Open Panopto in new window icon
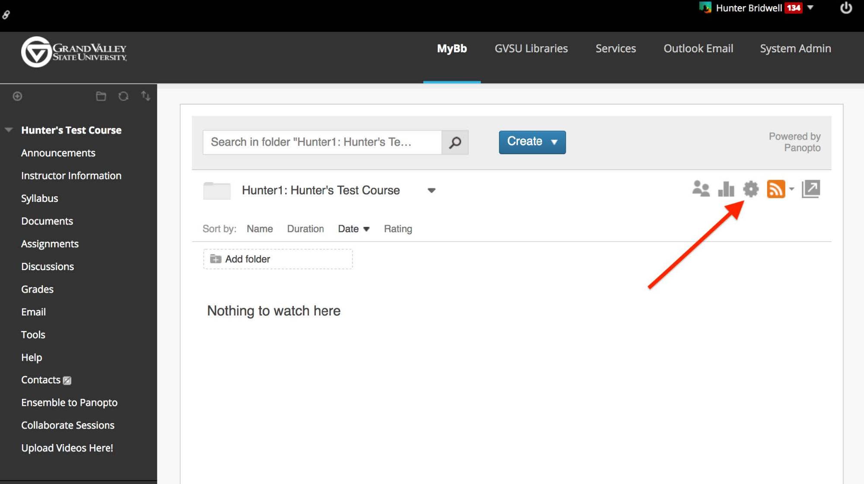Viewport: 864px width, 484px height. (810, 189)
